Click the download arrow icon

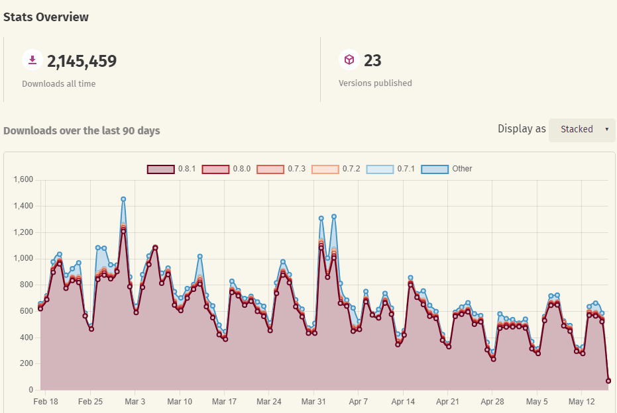32,60
